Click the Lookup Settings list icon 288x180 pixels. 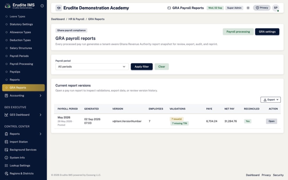pos(6,166)
